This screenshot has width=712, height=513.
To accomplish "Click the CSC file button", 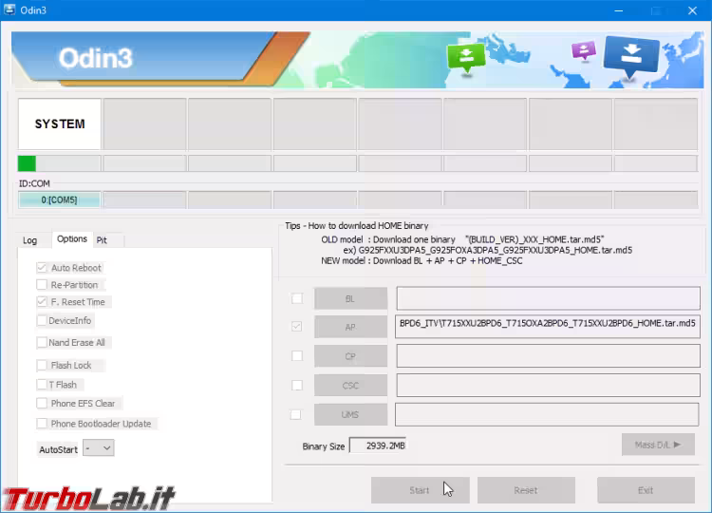I will pos(350,386).
